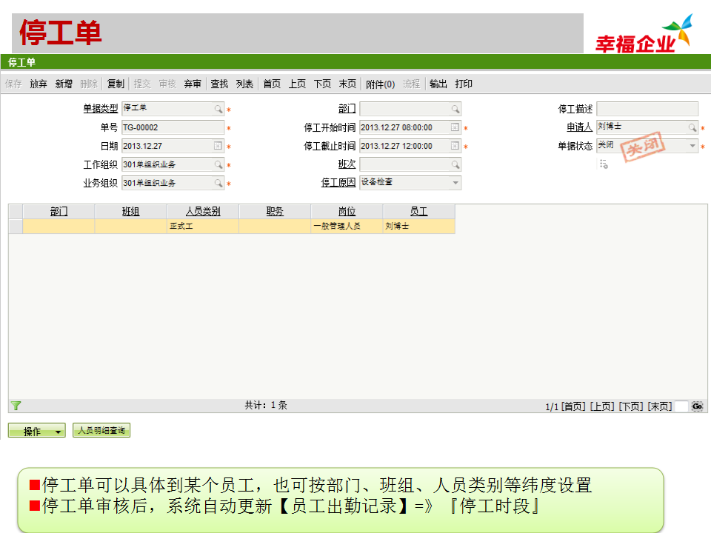Open calendar for 停工开始时间

tap(455, 128)
